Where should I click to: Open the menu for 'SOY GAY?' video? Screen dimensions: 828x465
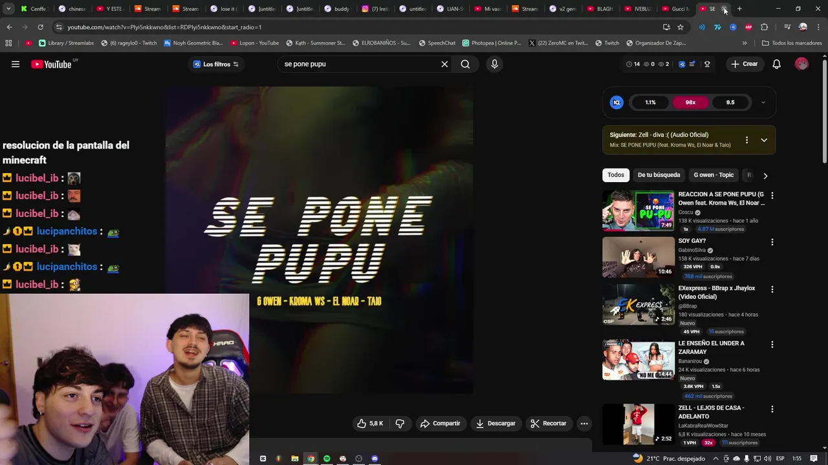point(772,242)
